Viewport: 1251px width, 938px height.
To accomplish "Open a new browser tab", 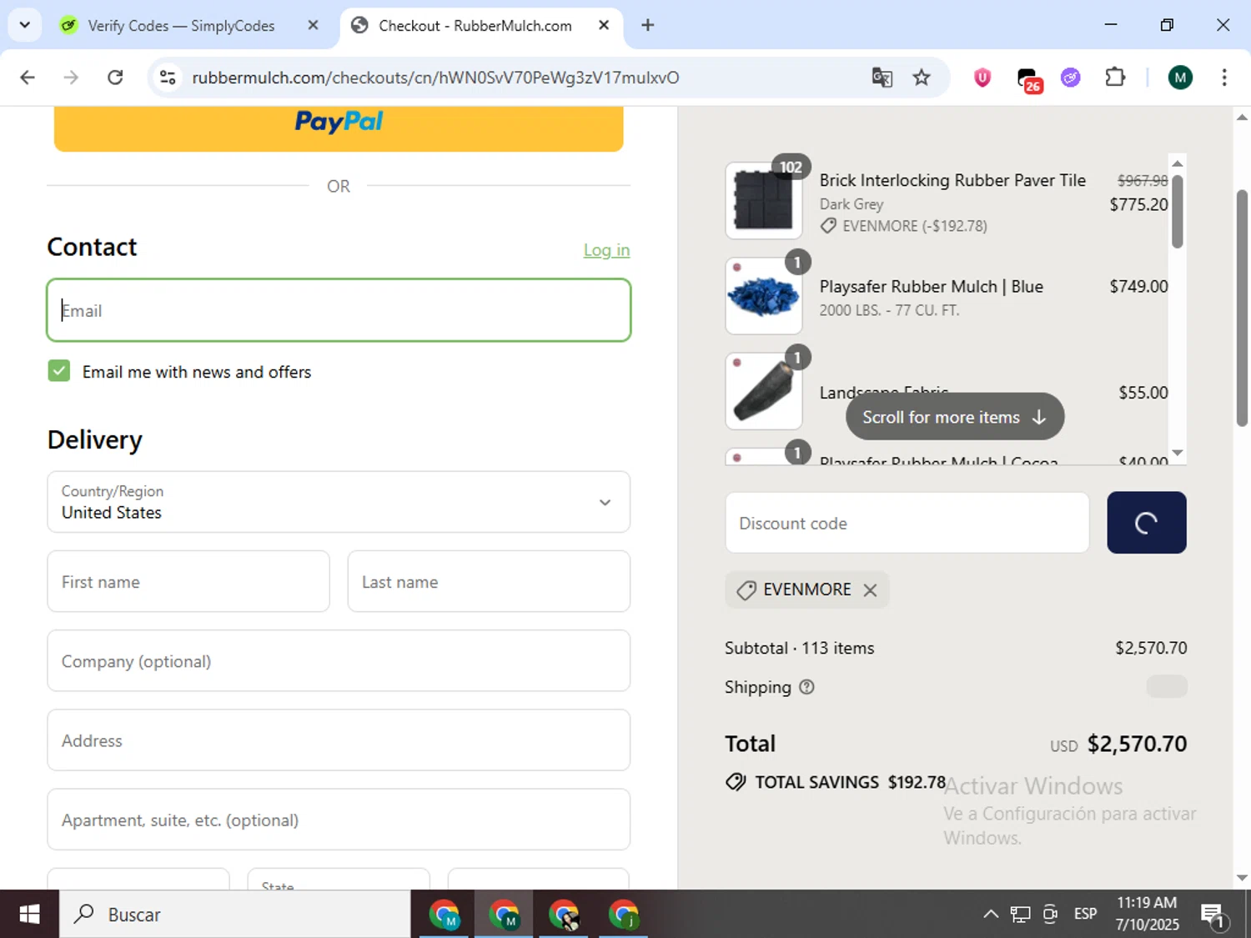I will (647, 25).
